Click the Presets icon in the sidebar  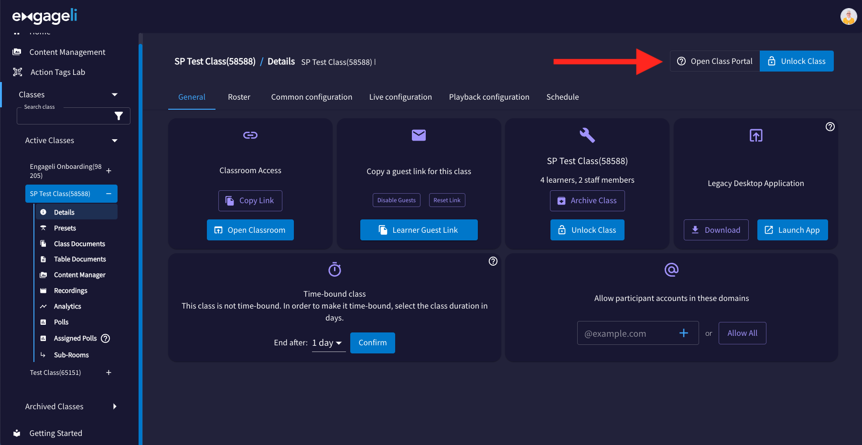(x=43, y=228)
